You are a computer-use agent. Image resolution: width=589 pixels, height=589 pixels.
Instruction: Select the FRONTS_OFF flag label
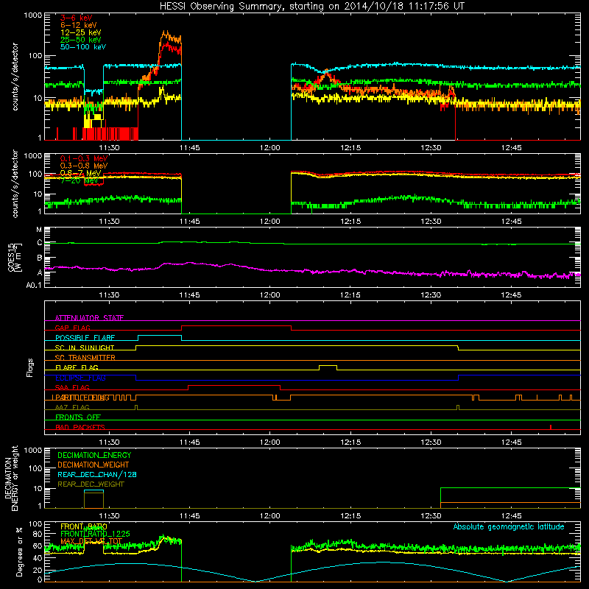pos(78,417)
